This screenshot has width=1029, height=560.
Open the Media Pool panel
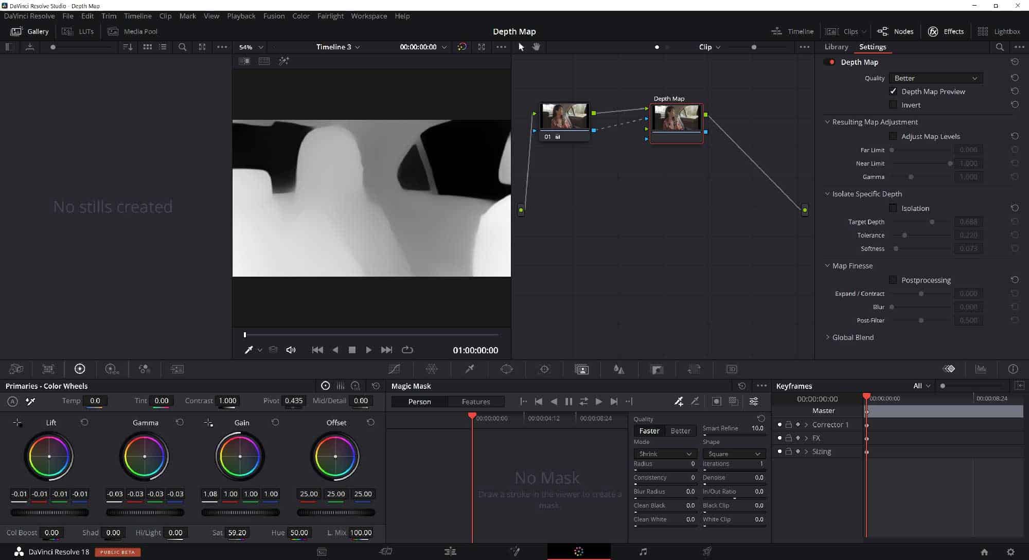[x=132, y=31]
